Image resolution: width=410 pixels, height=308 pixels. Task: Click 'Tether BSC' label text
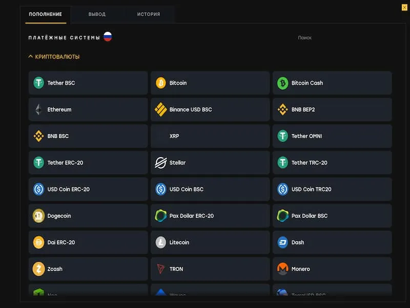click(61, 83)
